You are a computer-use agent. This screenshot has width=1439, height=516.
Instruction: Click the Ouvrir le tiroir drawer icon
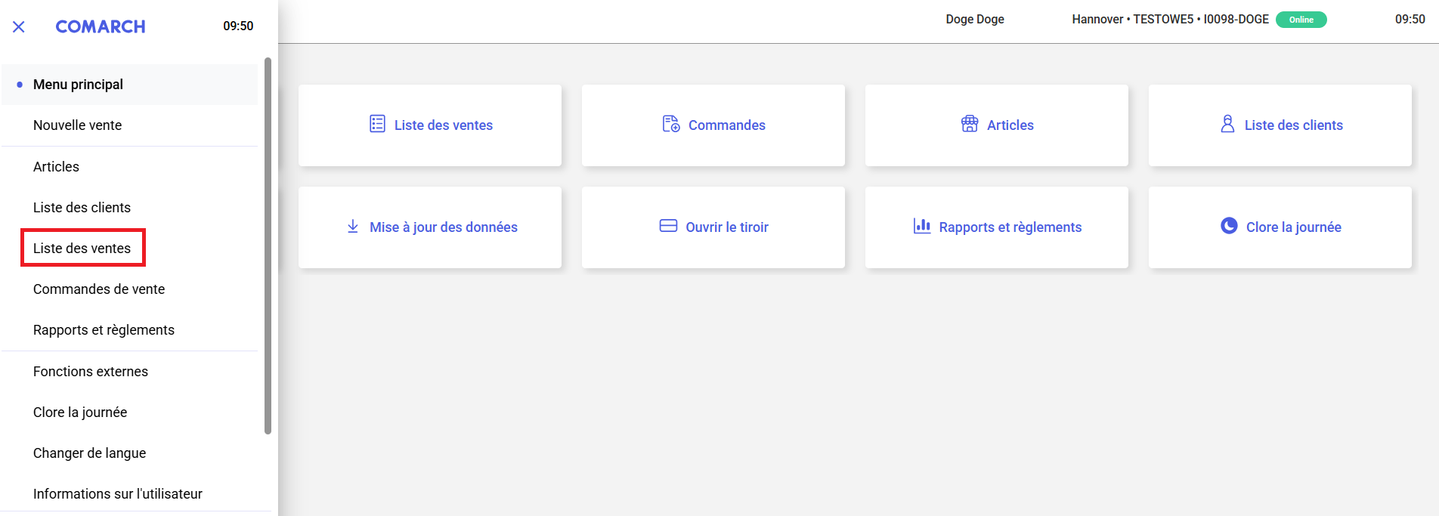668,226
